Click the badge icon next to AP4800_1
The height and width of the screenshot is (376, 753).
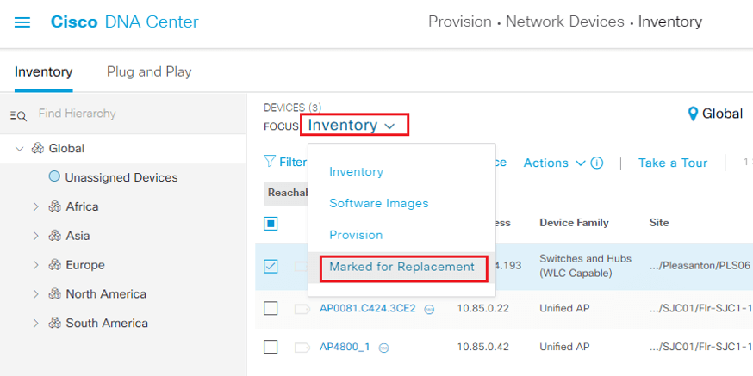click(383, 348)
